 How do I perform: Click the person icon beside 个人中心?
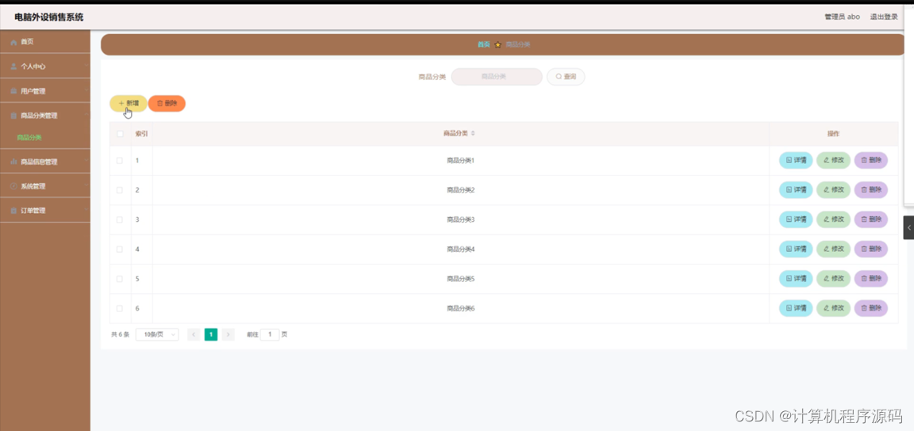(13, 67)
